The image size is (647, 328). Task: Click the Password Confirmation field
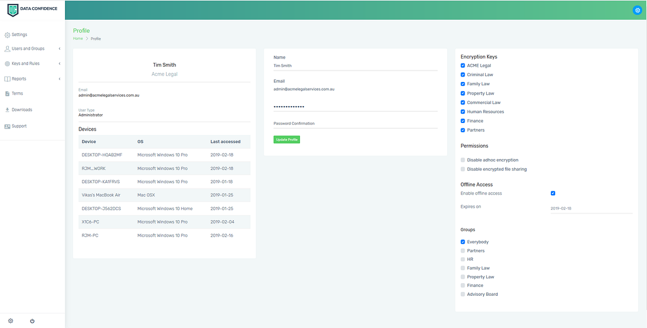point(355,124)
